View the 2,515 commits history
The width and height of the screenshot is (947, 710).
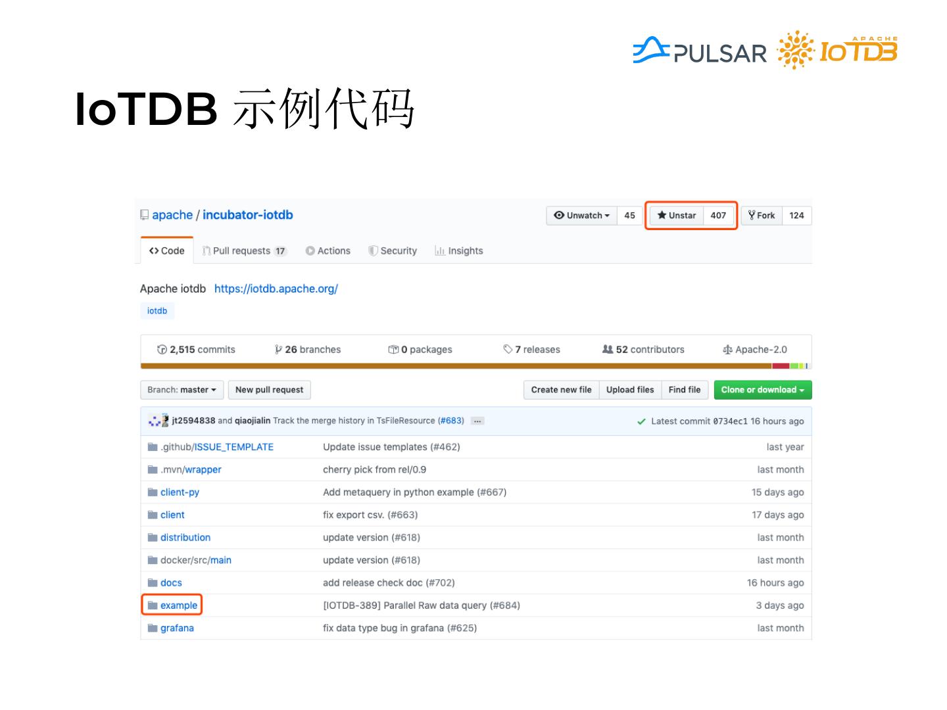click(x=196, y=350)
